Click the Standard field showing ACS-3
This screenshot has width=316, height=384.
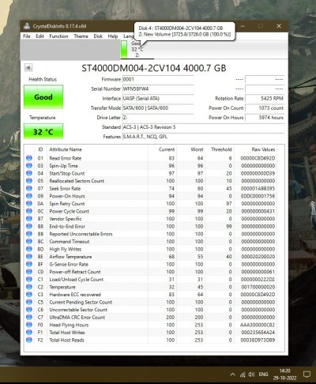point(204,127)
